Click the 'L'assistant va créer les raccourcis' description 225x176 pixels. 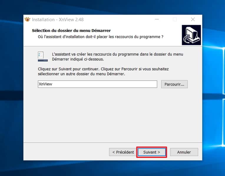[x=118, y=57]
